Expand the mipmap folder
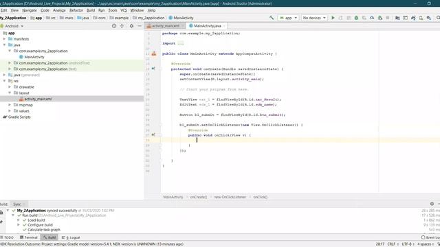Viewport: 440px width, 247px height. 10,105
